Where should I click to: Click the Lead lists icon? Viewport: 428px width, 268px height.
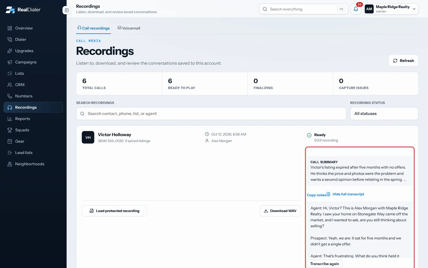pyautogui.click(x=10, y=153)
